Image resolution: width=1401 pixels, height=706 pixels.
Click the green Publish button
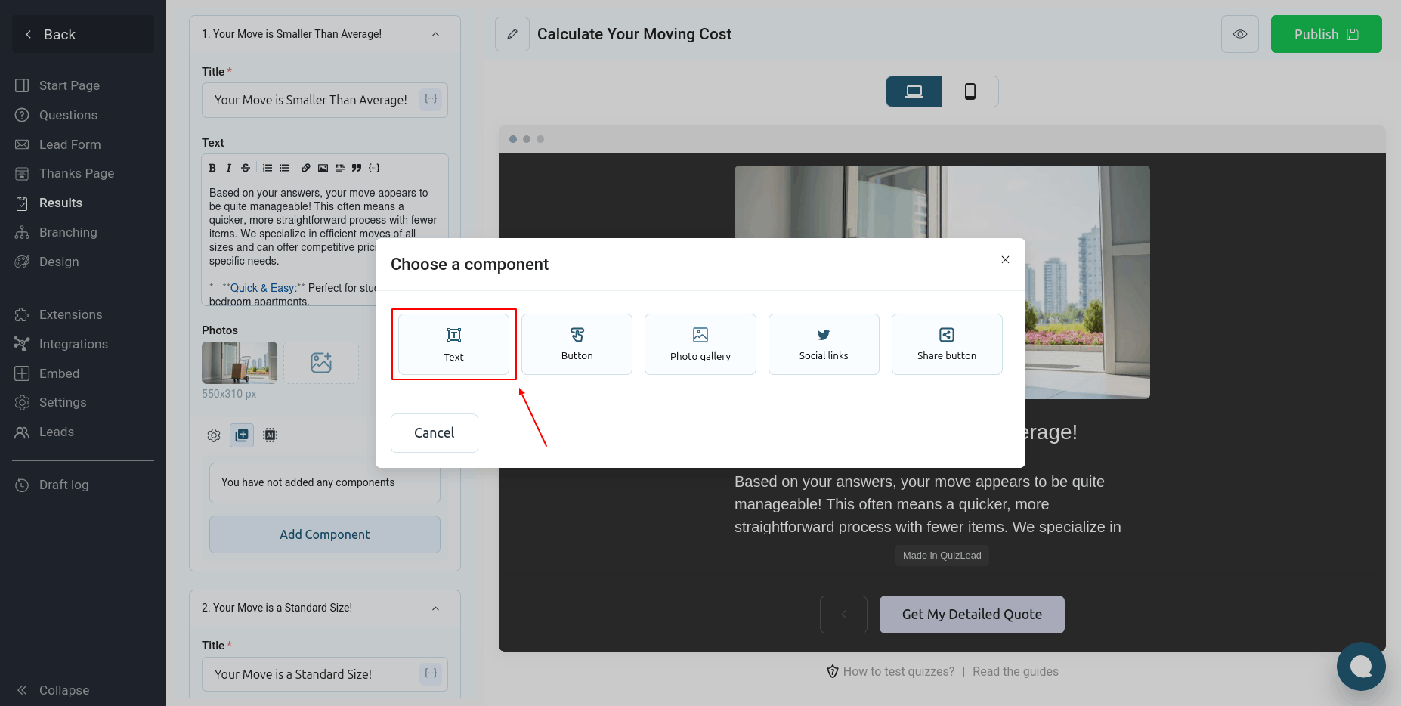(1325, 34)
